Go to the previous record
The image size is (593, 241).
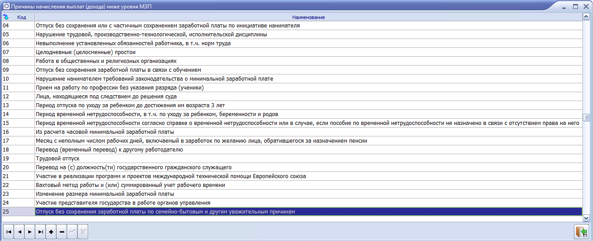coord(19,232)
